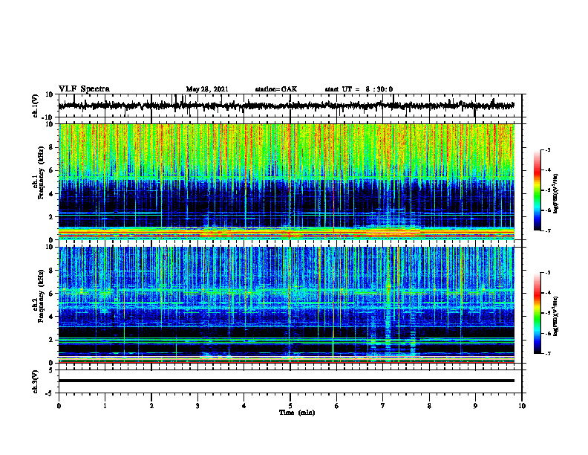Click the "station=GAK" header label
This screenshot has height=455, width=588.
[x=276, y=89]
